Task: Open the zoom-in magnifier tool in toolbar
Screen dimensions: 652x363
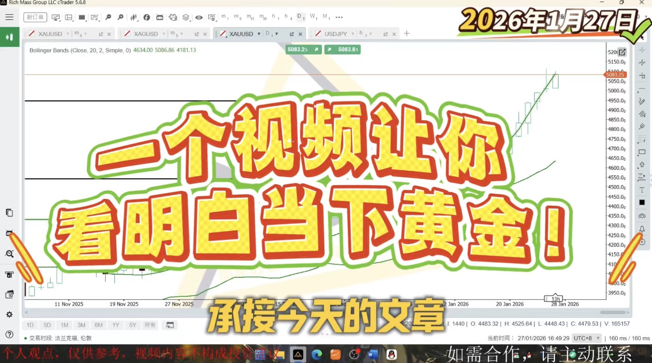Action: point(120,17)
